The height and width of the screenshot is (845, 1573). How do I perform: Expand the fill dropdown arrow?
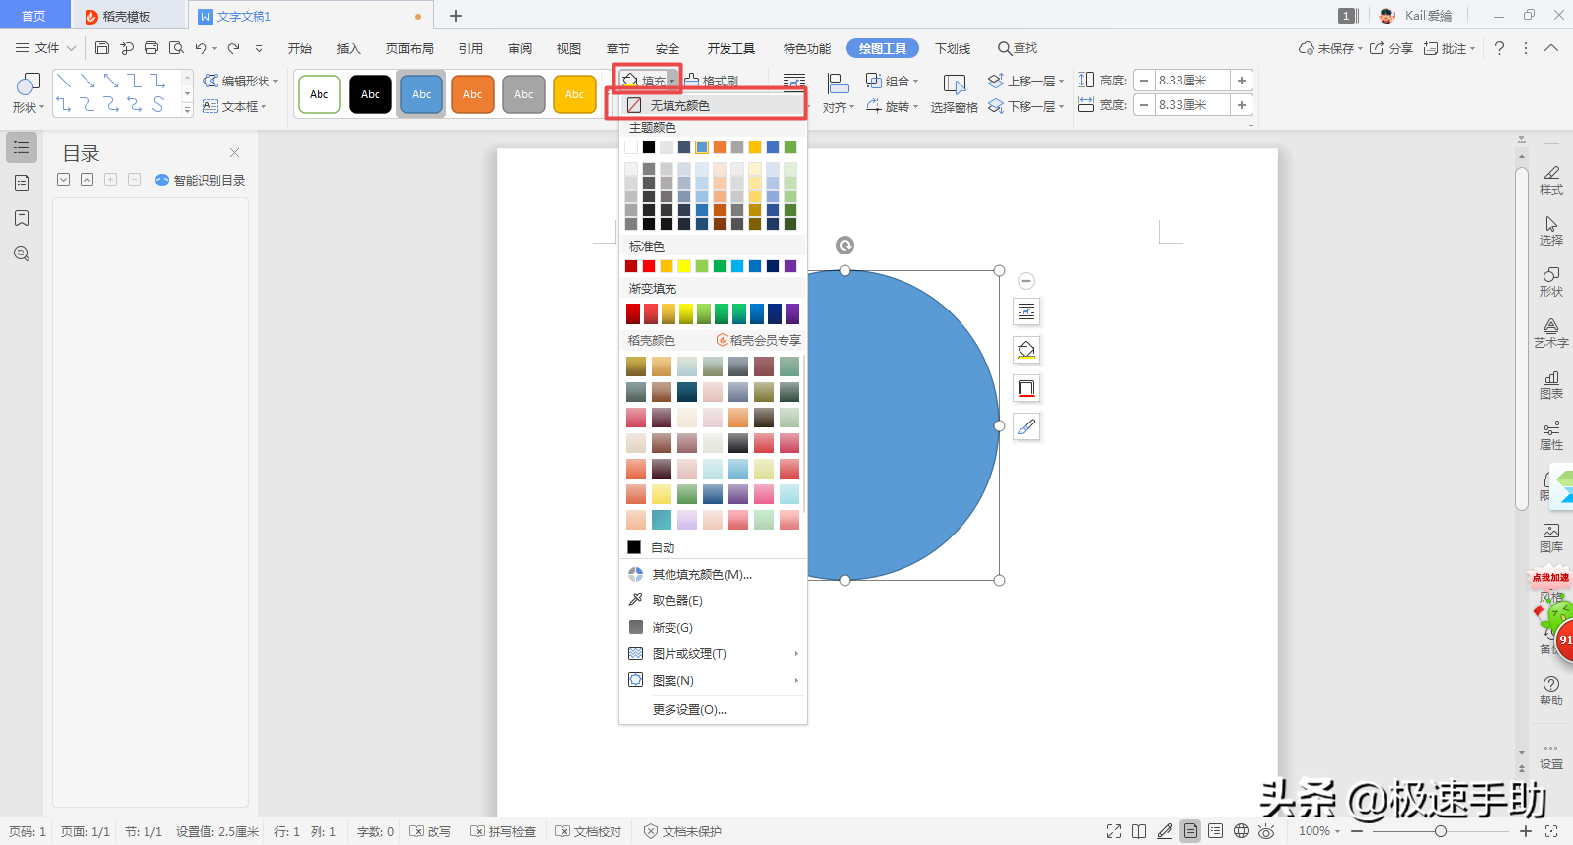click(672, 82)
